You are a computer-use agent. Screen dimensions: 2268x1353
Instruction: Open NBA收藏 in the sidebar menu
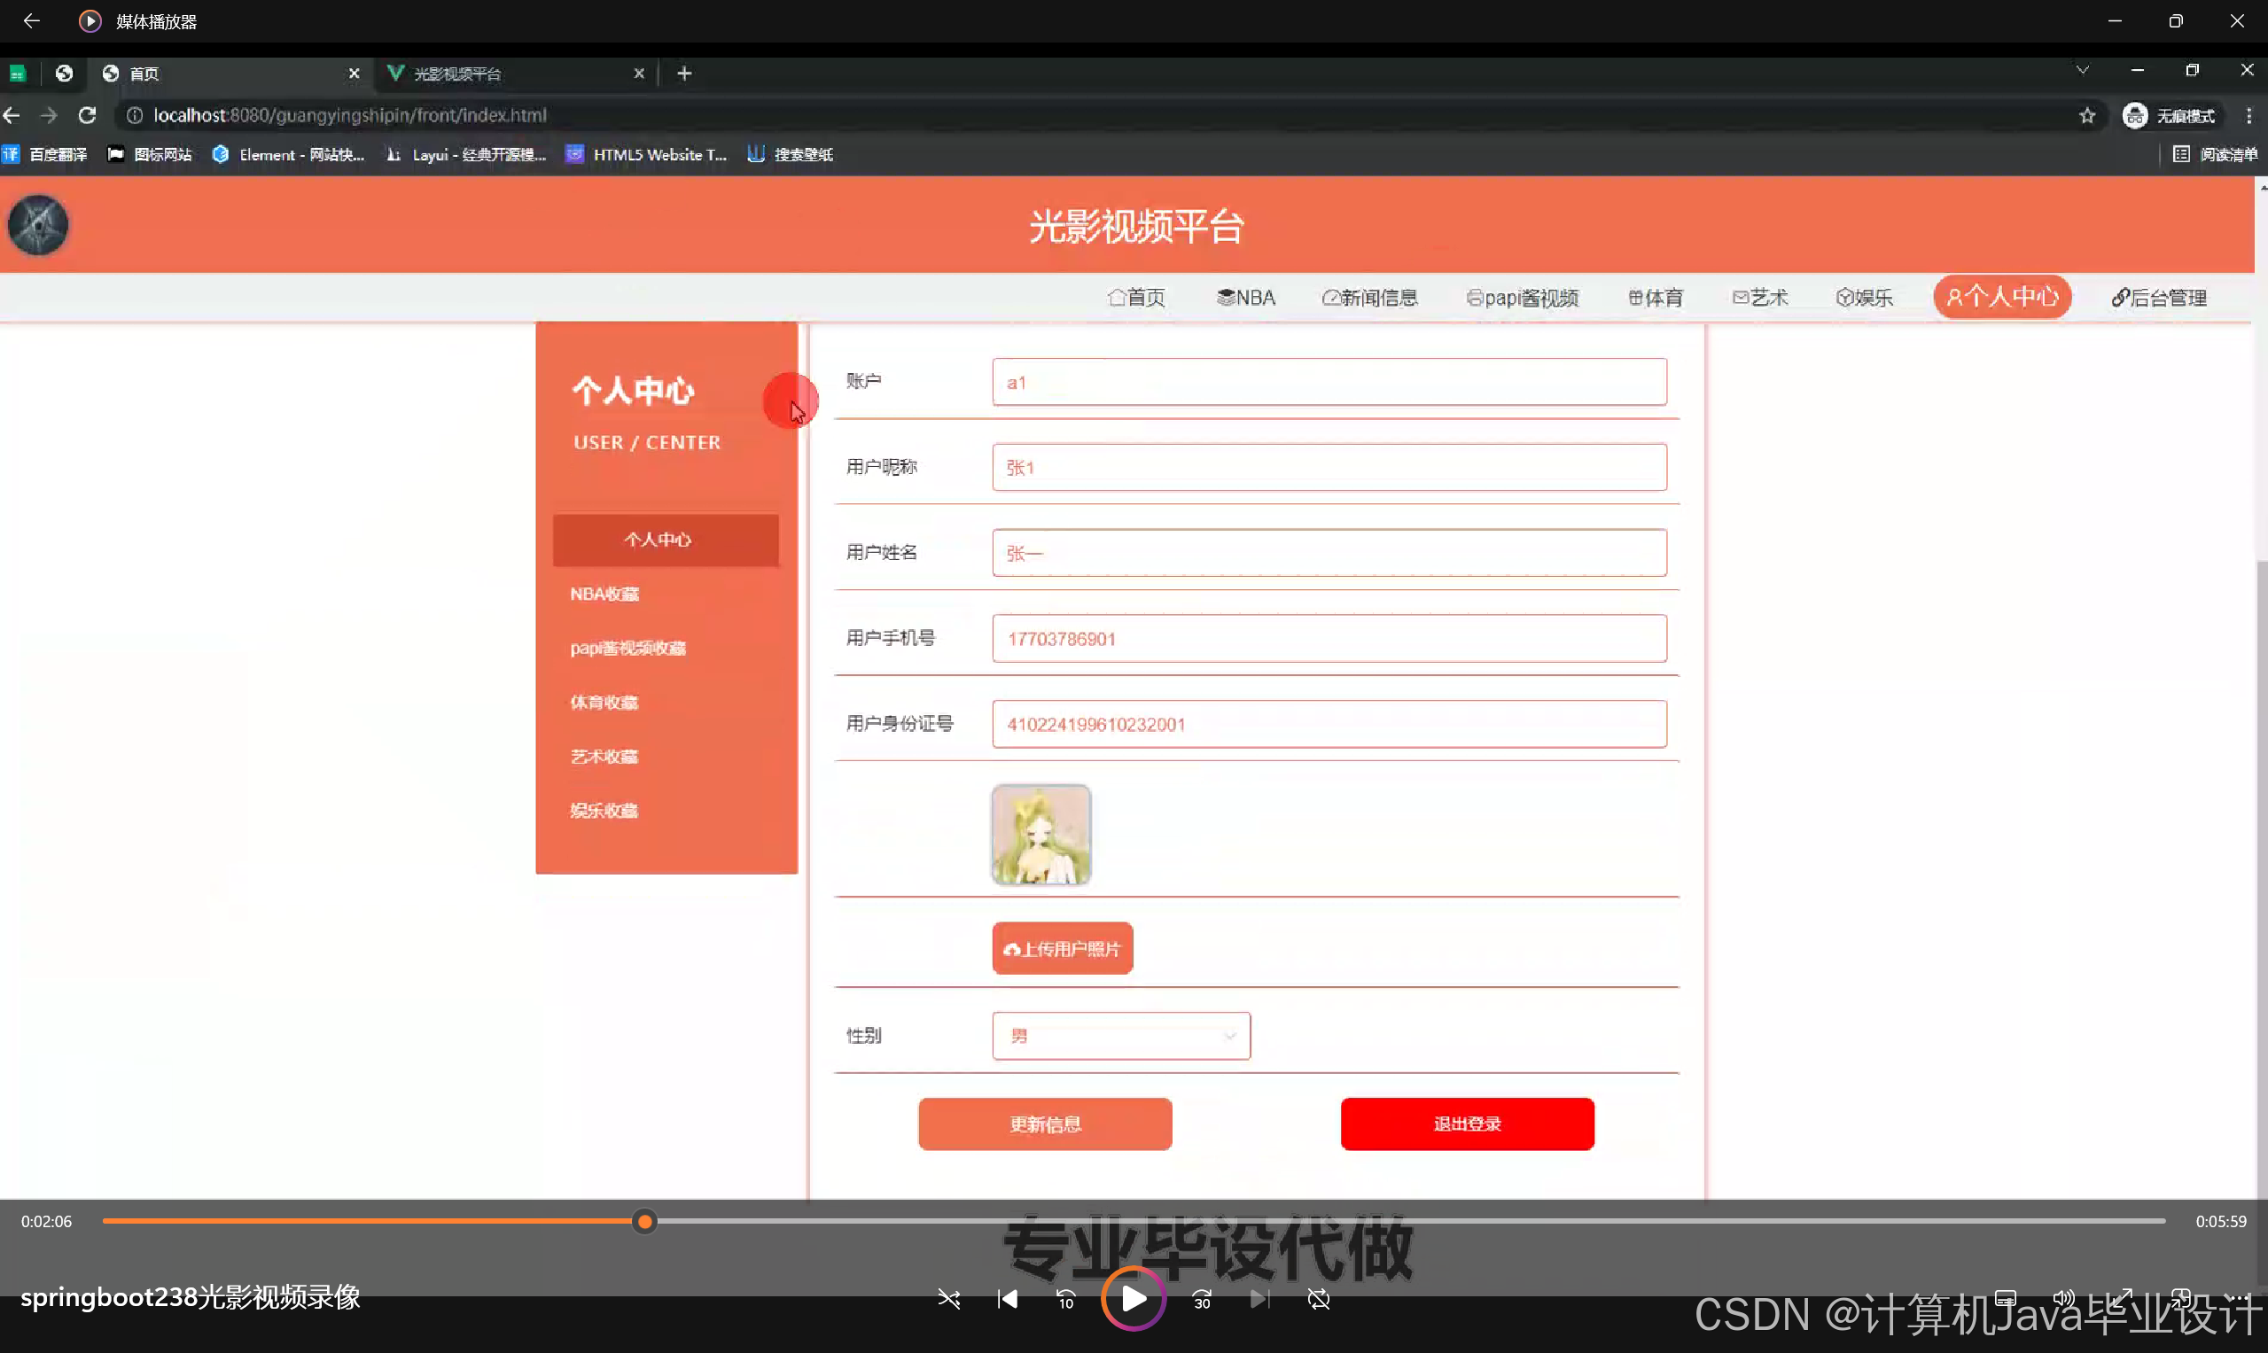604,595
